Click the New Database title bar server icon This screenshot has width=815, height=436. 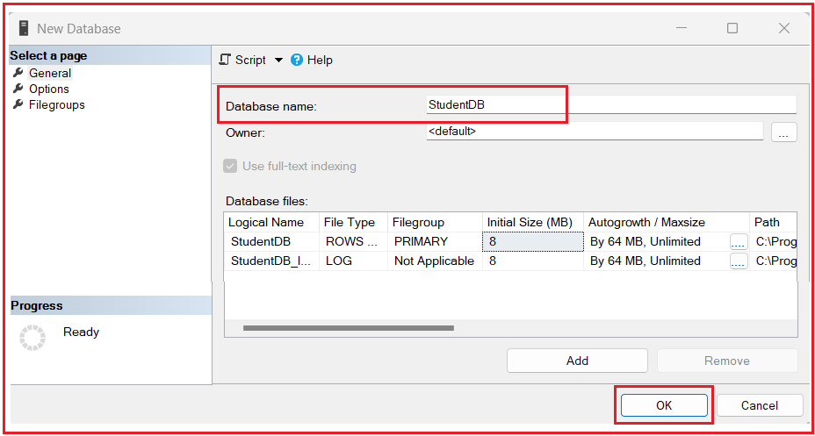point(24,29)
